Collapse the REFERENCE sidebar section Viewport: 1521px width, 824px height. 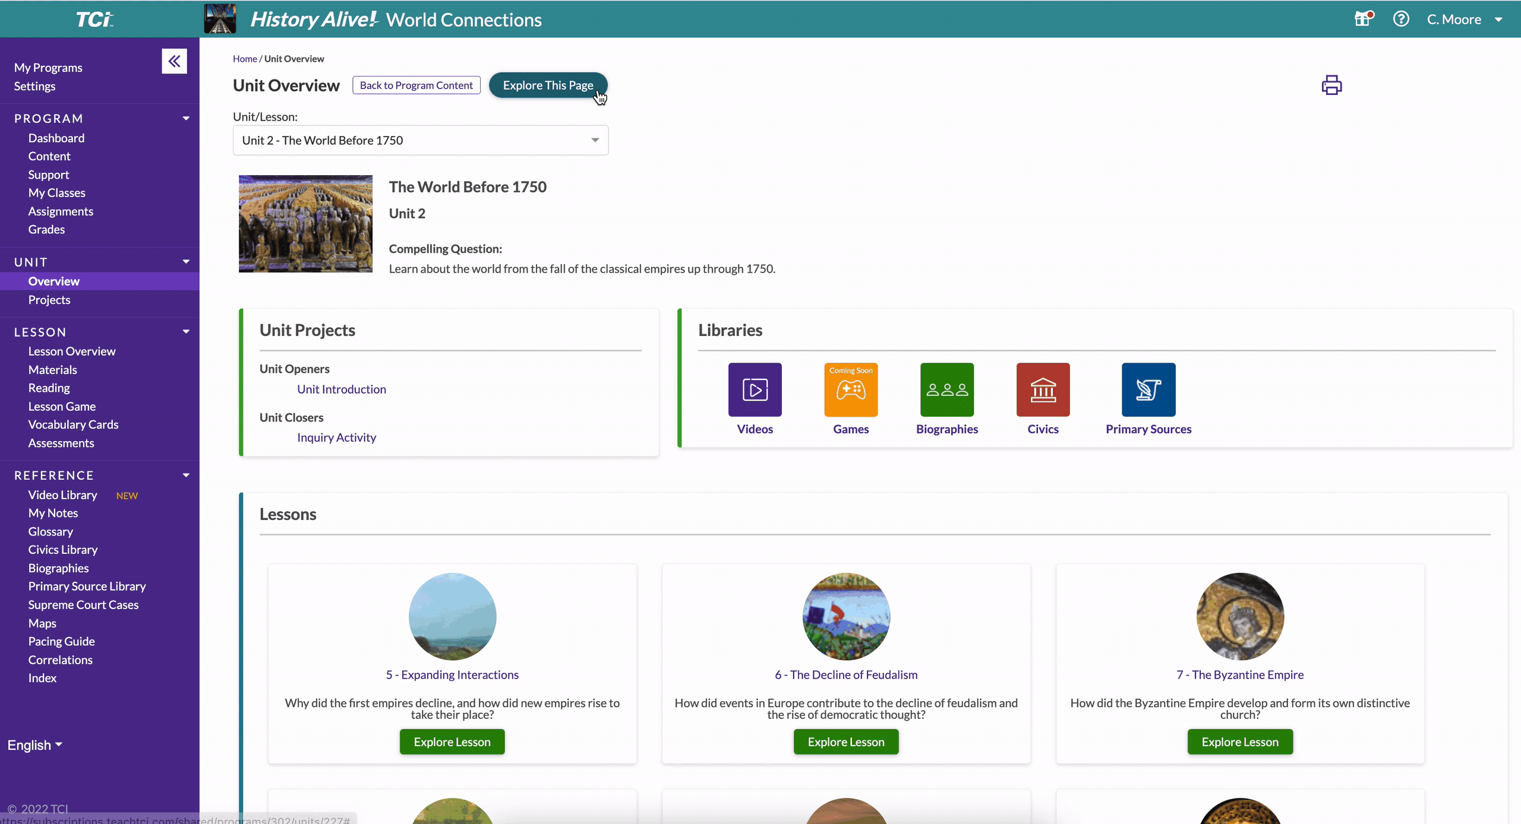tap(186, 475)
